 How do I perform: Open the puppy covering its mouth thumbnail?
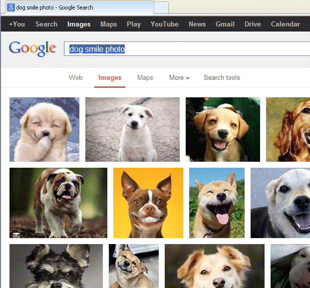[x=44, y=129]
